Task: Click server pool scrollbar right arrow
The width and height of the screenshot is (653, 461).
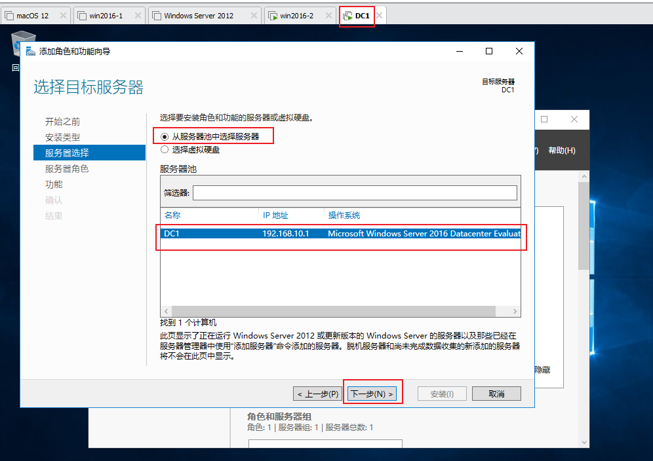Action: (x=515, y=311)
